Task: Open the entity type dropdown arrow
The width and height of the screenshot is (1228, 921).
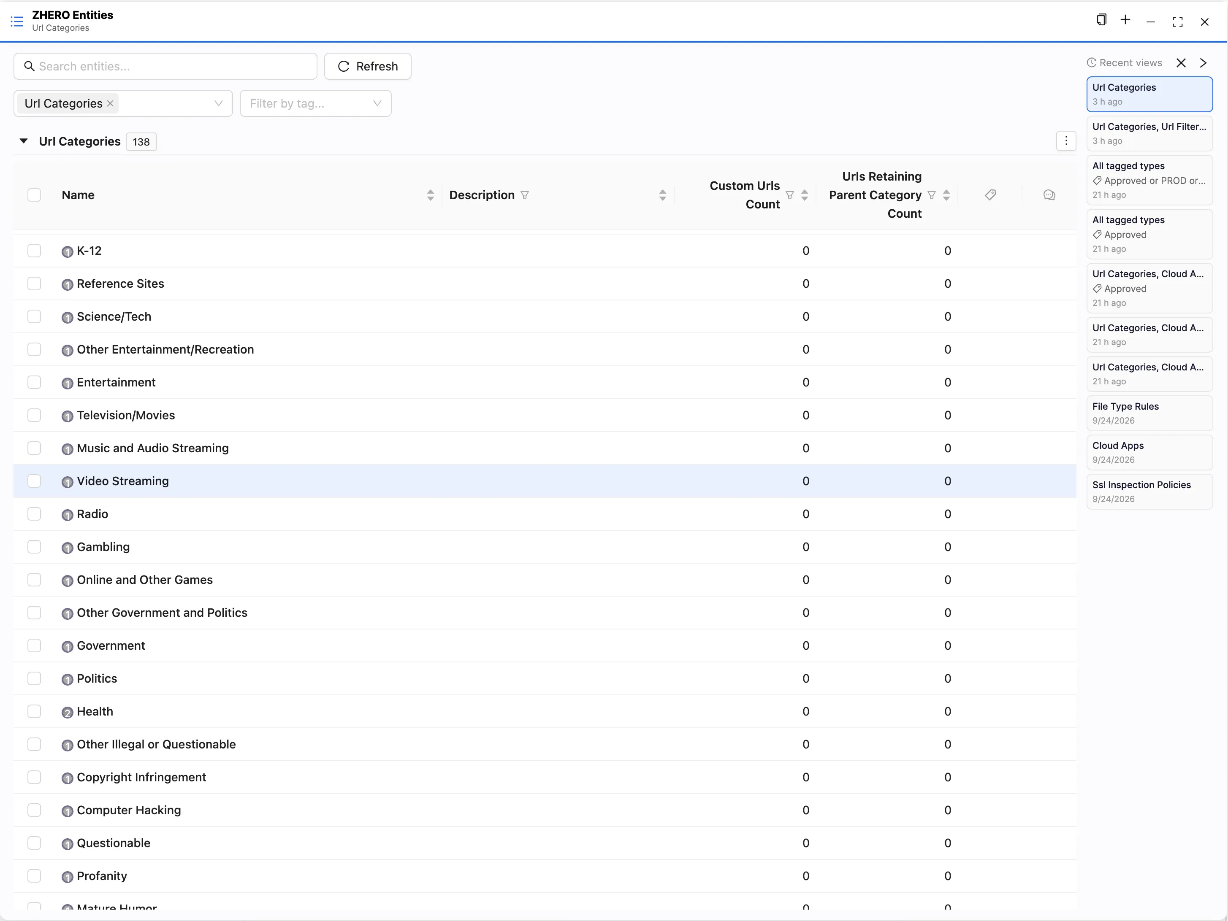Action: tap(218, 103)
